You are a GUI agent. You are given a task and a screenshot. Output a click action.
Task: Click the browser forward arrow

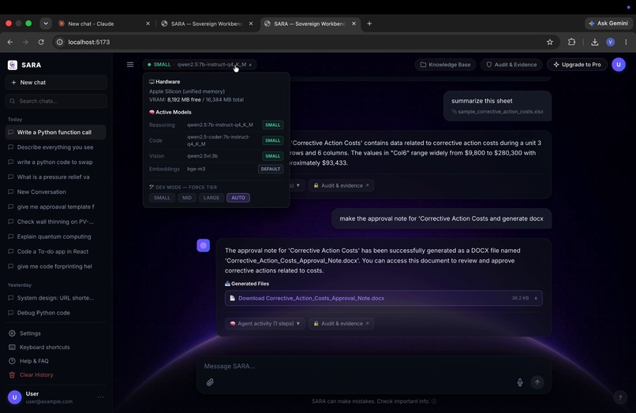click(25, 42)
